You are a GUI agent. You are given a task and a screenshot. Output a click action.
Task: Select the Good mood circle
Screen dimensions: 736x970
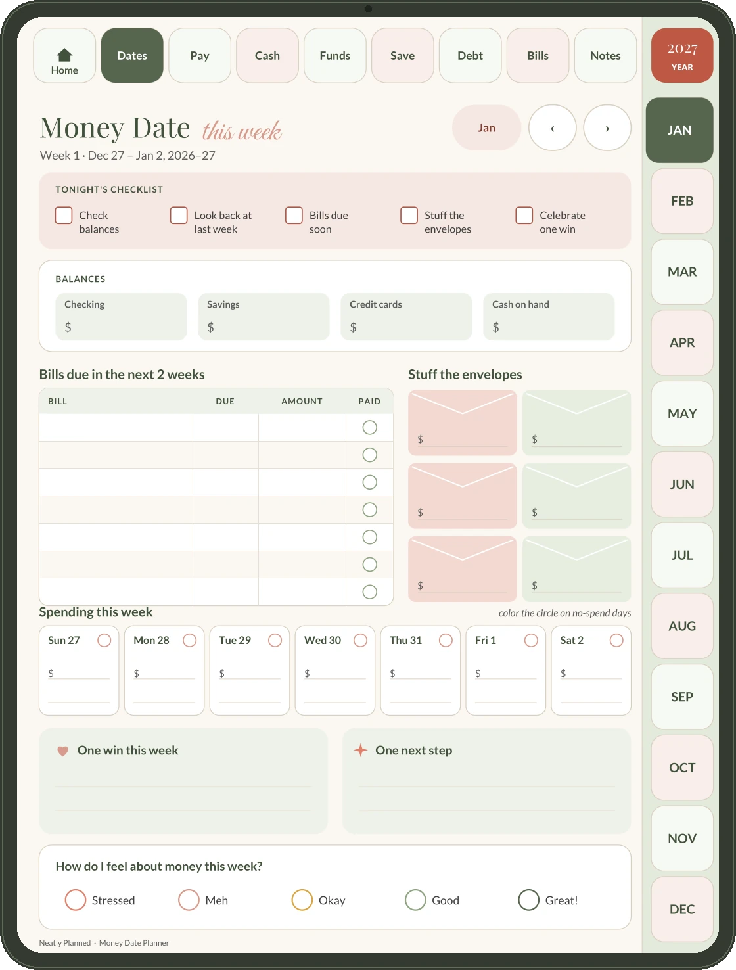[415, 900]
